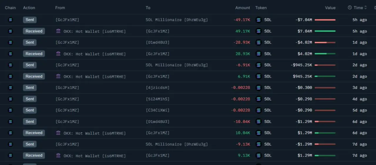Click From address [GcJFx1MZ] in the 5d ago row
Screen dimensions: 376x165
(x=67, y=110)
